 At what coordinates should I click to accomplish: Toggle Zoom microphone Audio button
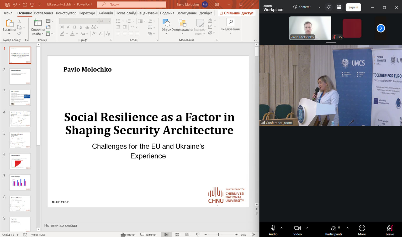tap(273, 230)
